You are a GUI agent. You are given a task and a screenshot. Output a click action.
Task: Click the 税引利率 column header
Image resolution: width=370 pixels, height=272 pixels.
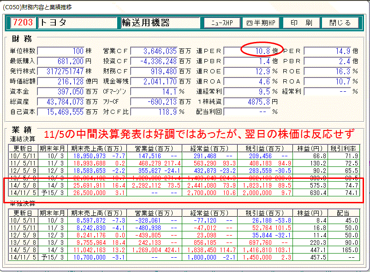click(x=344, y=148)
